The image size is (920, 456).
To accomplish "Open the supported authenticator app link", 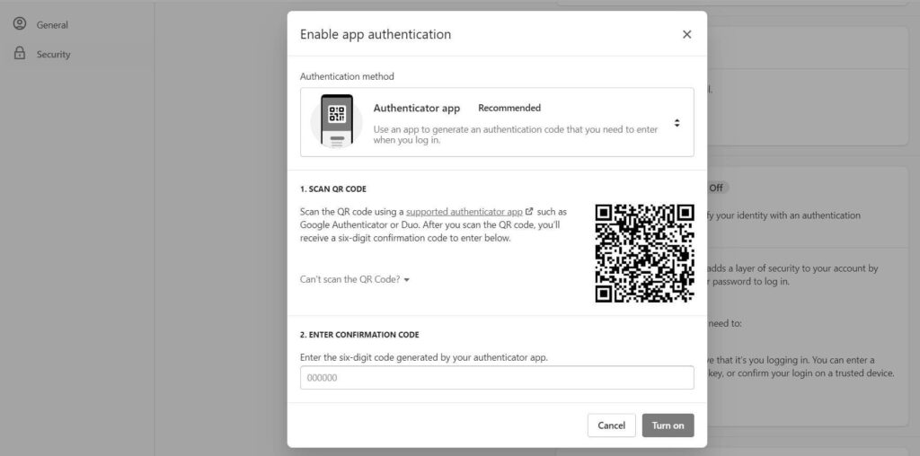I will [464, 212].
